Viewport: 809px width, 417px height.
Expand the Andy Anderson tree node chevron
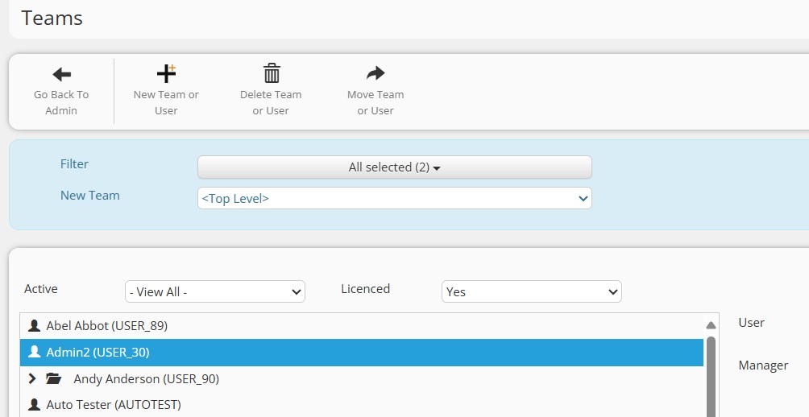coord(32,379)
